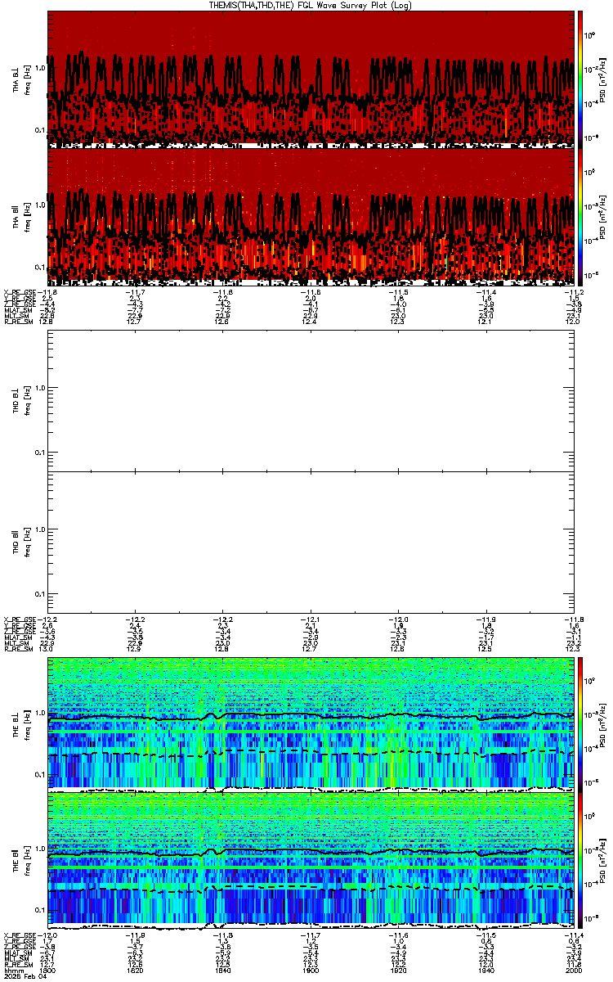Screen dimensions: 613x982
Task: Click the 1820 time tick label
Action: click(136, 971)
